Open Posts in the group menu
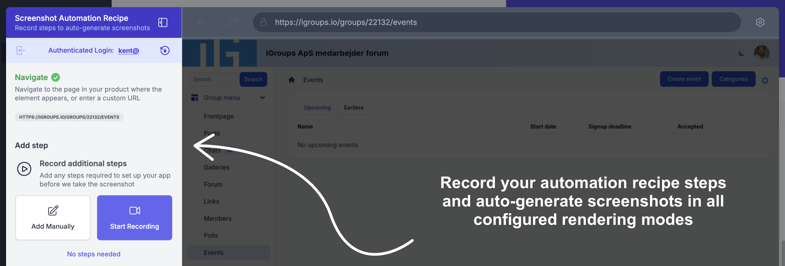The height and width of the screenshot is (266, 785). click(x=212, y=133)
